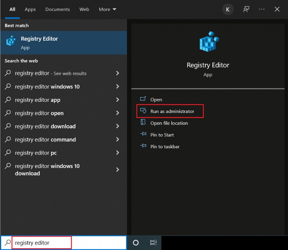Screen dimensions: 288x250
Task: Open the three-dots options menu
Action: click(262, 9)
